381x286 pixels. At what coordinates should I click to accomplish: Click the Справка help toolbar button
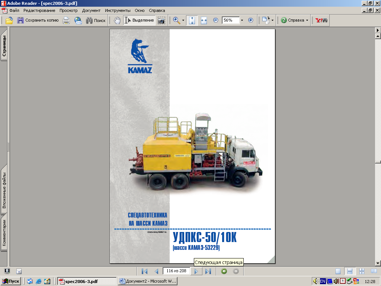(x=293, y=20)
